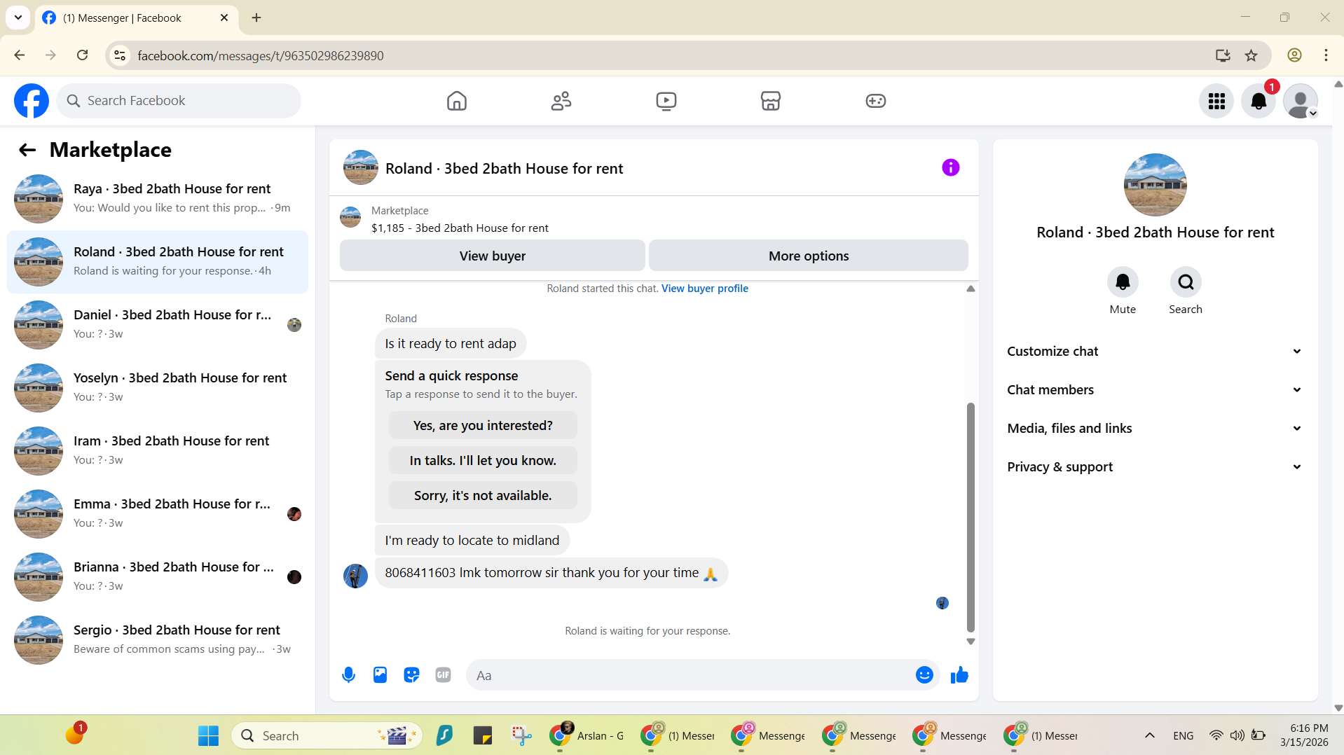
Task: Choose a sticker from the sticker icon
Action: (411, 675)
